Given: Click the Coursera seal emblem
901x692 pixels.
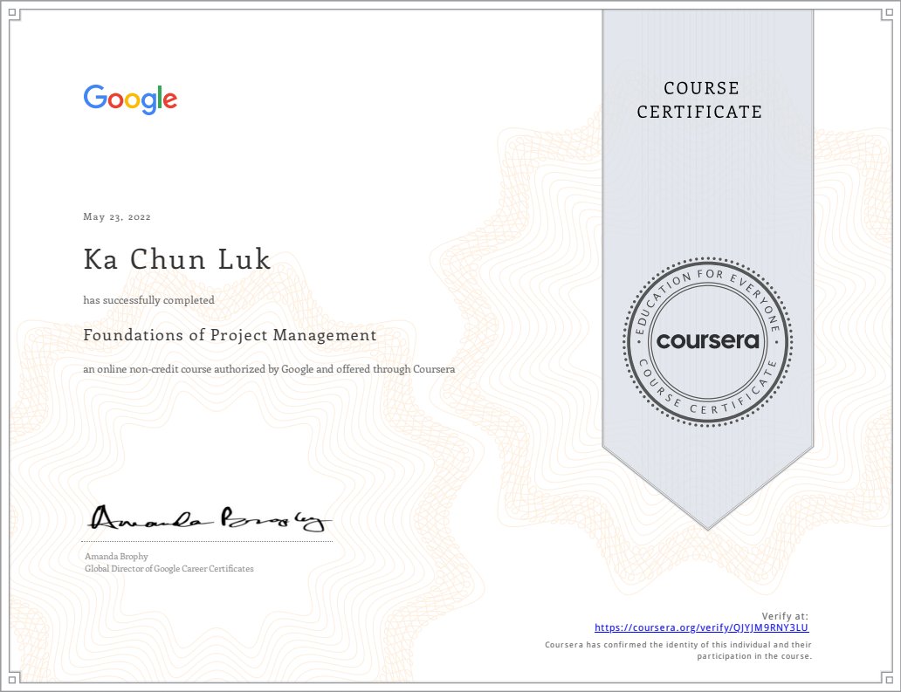Looking at the screenshot, I should pos(707,342).
